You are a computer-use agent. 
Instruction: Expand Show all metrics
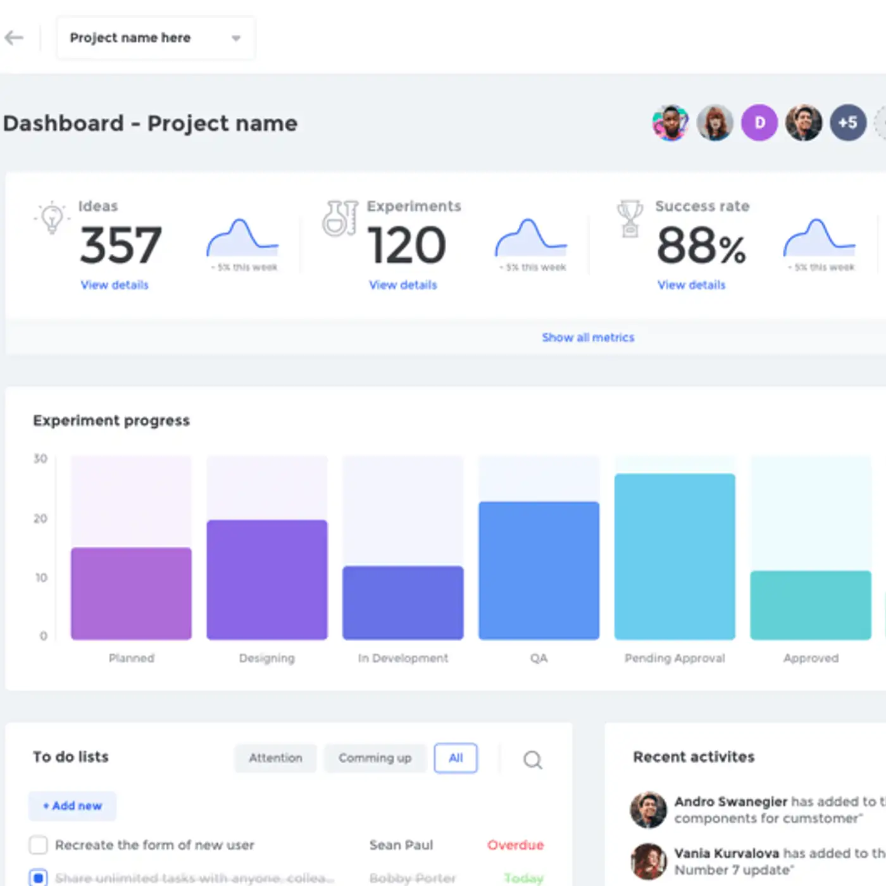point(588,337)
